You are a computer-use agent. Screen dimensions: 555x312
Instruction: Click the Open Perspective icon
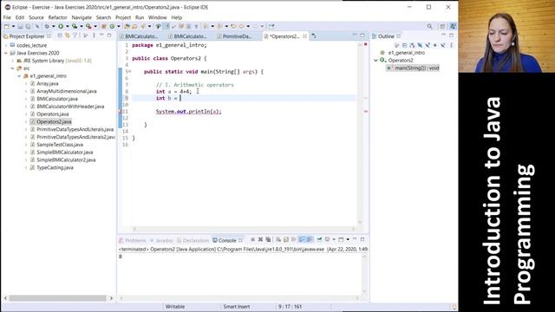(x=442, y=26)
